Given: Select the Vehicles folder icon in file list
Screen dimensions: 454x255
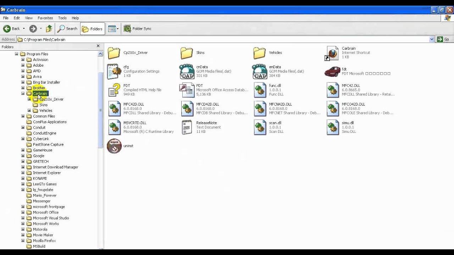Looking at the screenshot, I should point(259,53).
